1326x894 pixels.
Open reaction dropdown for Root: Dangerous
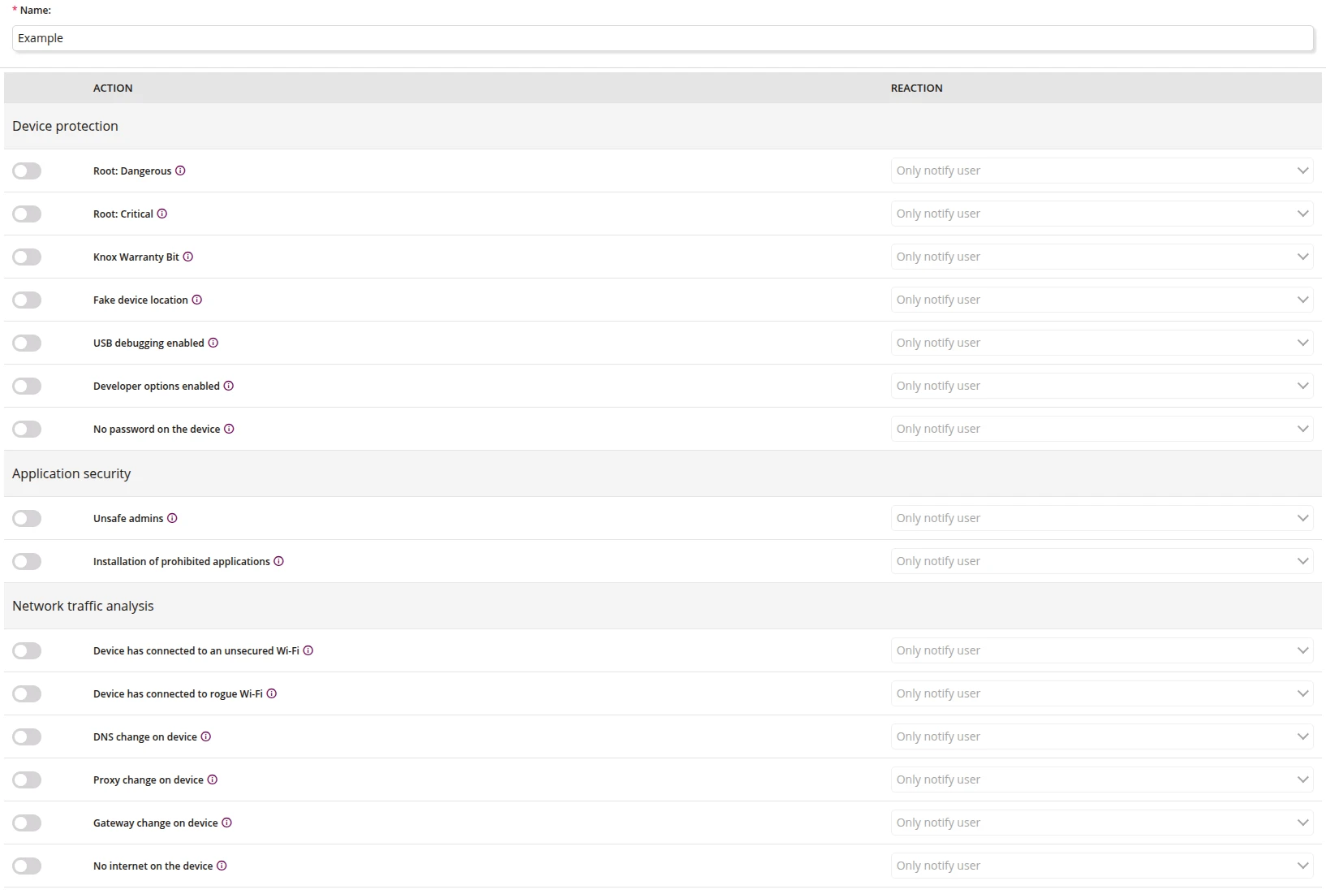pyautogui.click(x=1102, y=171)
